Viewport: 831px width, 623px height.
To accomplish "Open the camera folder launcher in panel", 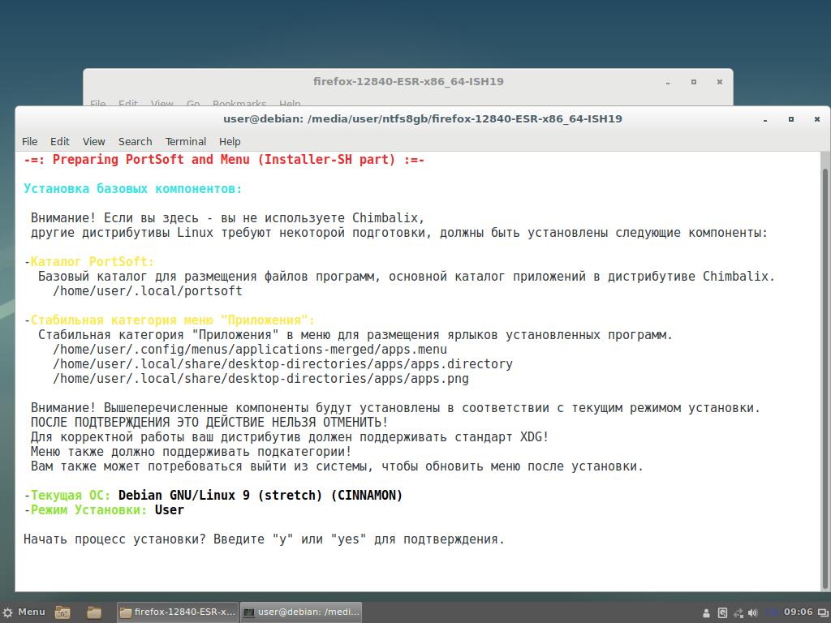I will (x=62, y=612).
